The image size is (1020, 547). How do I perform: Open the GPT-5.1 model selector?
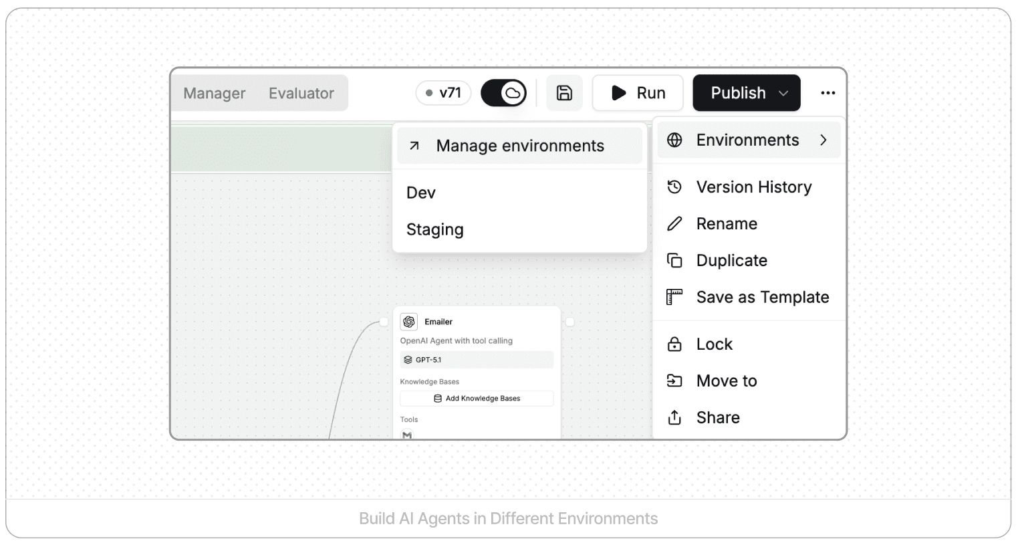pos(477,360)
